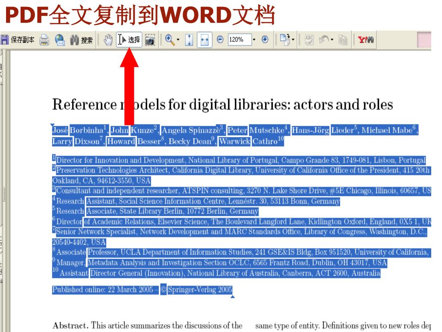442x332 pixels.
Task: Click the author name 'José'
Action: pos(60,130)
